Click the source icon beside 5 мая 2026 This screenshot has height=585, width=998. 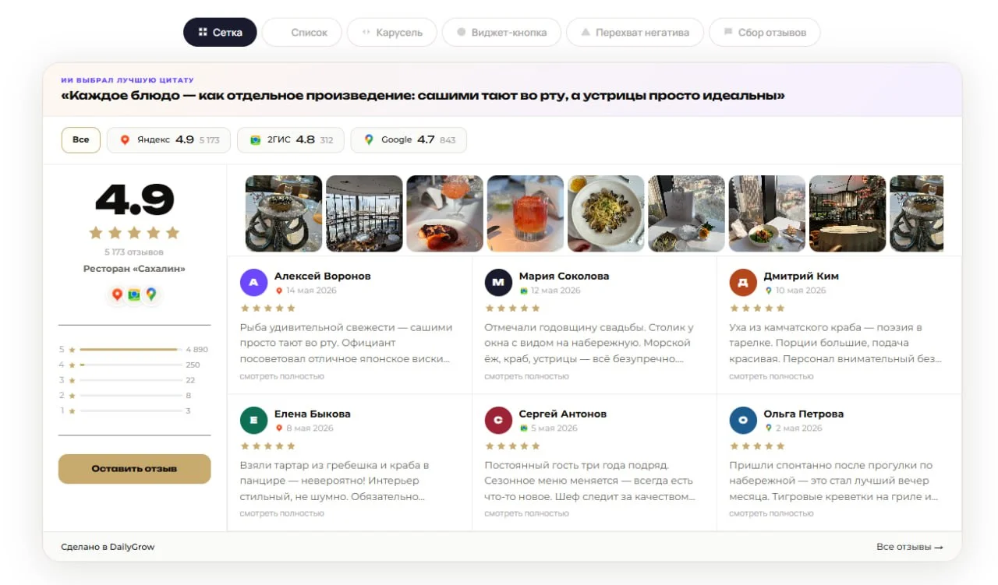pos(524,428)
